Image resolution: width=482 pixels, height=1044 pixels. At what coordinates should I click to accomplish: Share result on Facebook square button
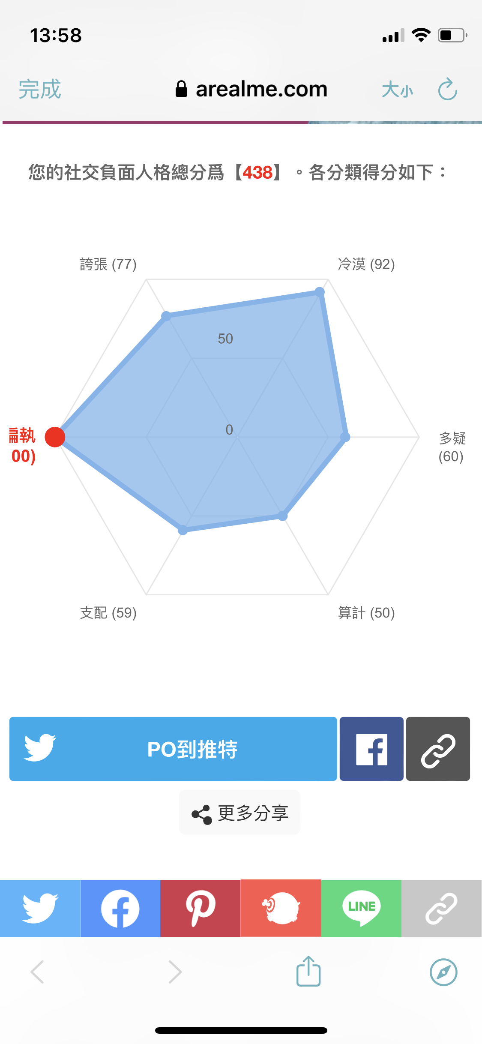pyautogui.click(x=371, y=749)
